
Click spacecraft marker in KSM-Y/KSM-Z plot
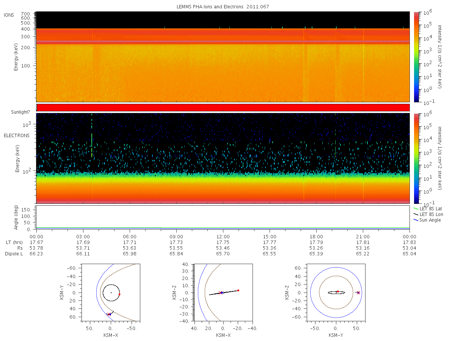[358, 293]
